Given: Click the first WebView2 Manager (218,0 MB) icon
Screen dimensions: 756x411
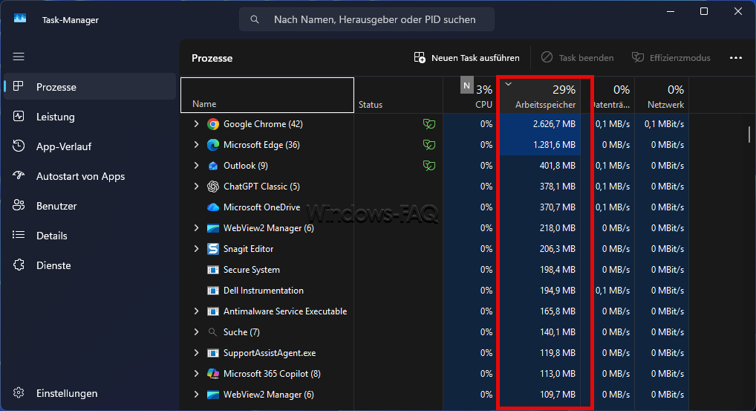Looking at the screenshot, I should tap(212, 228).
